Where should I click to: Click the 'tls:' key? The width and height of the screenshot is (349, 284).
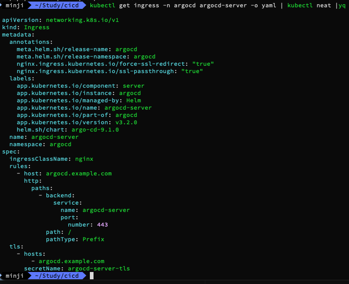pyautogui.click(x=16, y=246)
